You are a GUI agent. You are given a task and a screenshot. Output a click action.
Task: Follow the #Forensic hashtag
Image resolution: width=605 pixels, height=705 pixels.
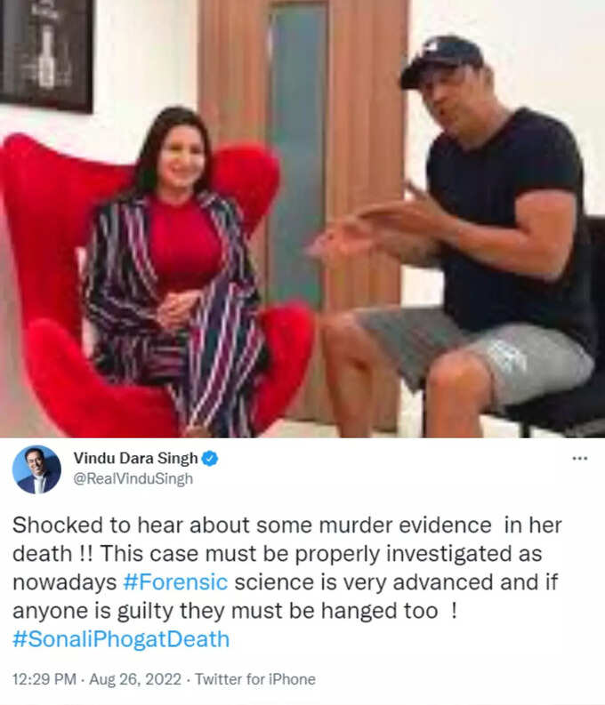(x=175, y=582)
